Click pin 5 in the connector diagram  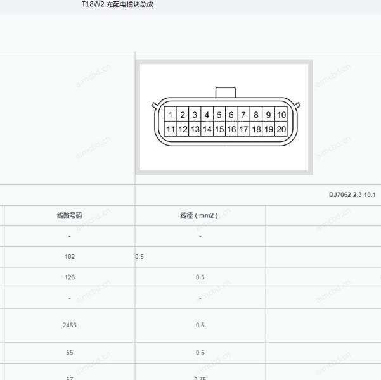point(219,115)
